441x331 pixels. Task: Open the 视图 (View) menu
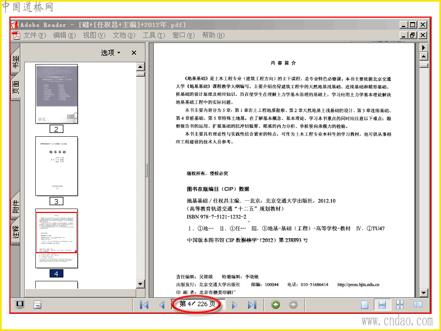(x=94, y=35)
